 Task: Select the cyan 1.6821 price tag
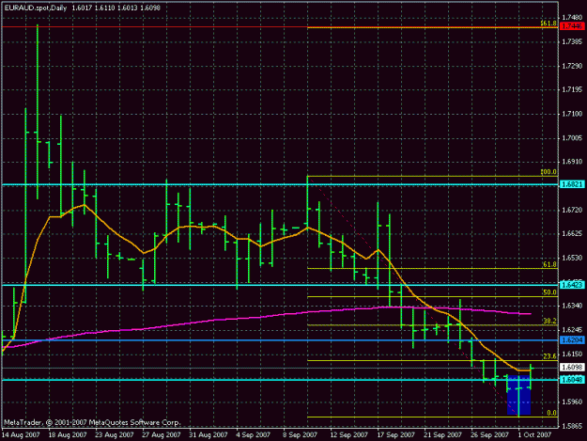pyautogui.click(x=572, y=184)
